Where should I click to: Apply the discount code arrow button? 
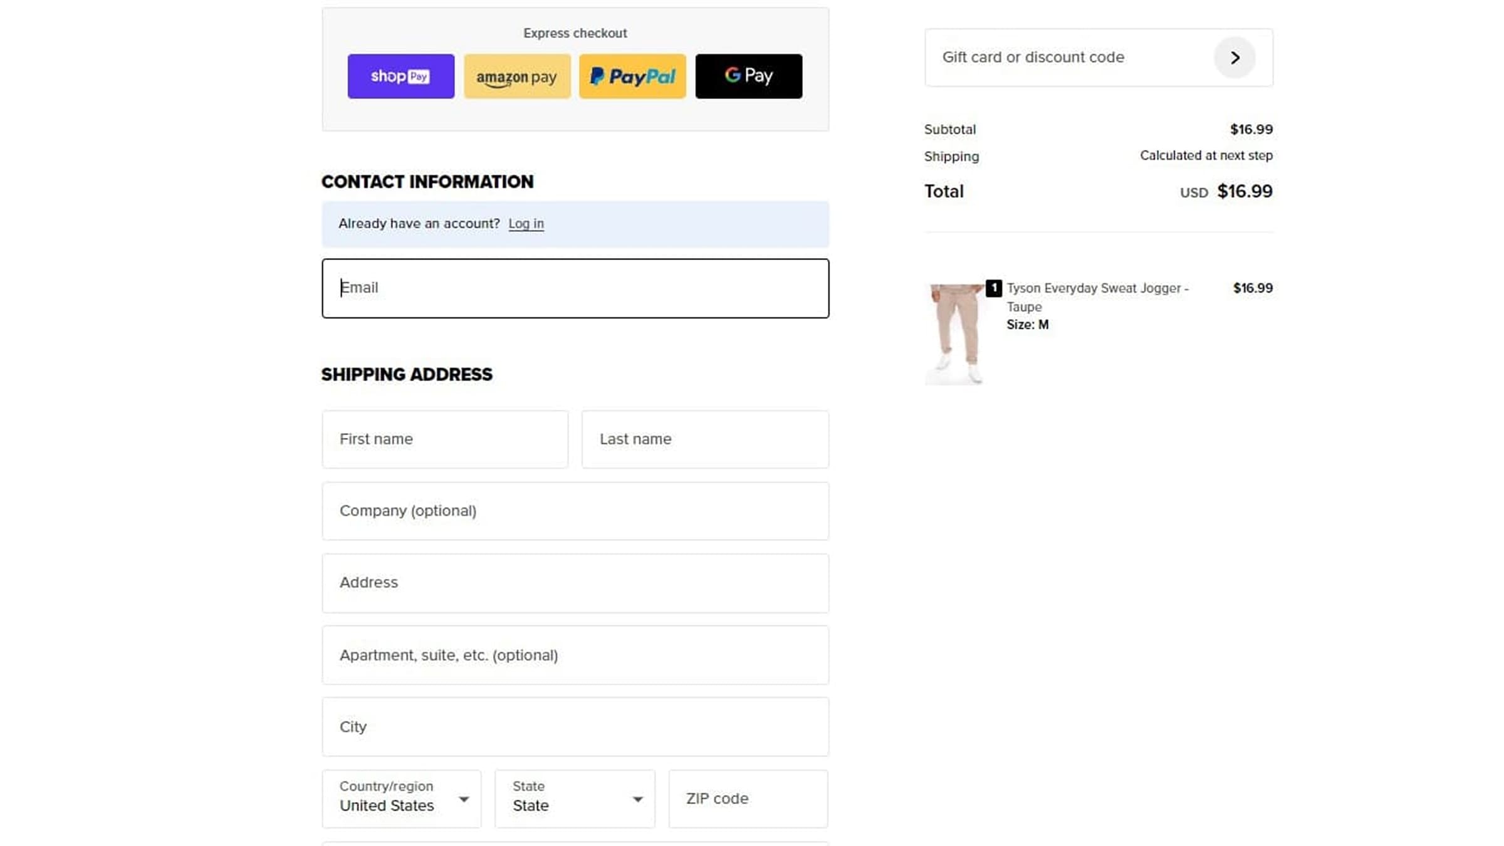pos(1234,58)
